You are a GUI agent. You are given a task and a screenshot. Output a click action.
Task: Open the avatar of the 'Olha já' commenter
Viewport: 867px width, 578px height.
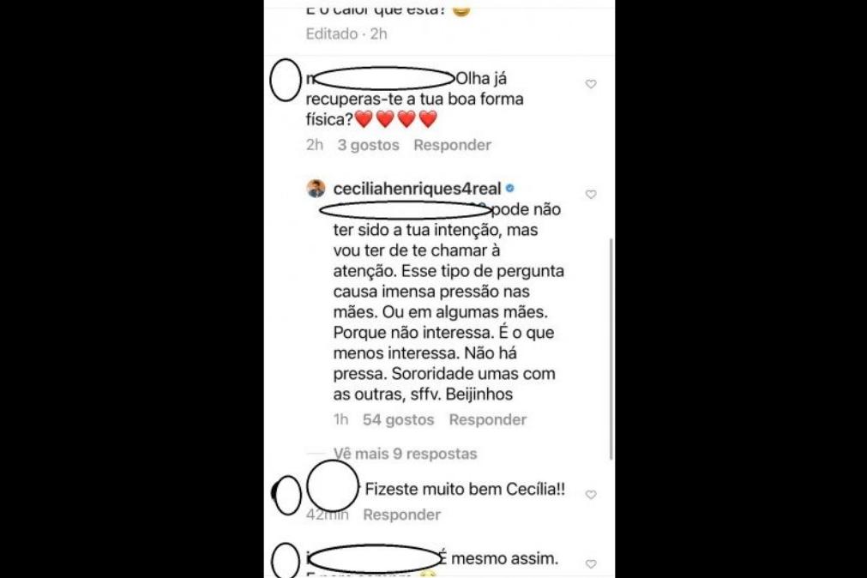286,80
